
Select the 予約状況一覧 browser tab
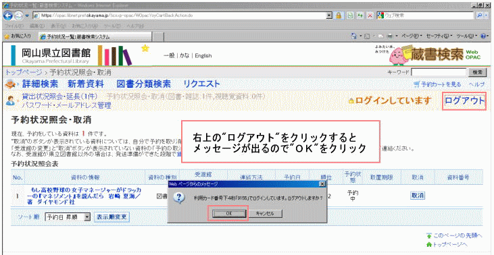coord(95,36)
